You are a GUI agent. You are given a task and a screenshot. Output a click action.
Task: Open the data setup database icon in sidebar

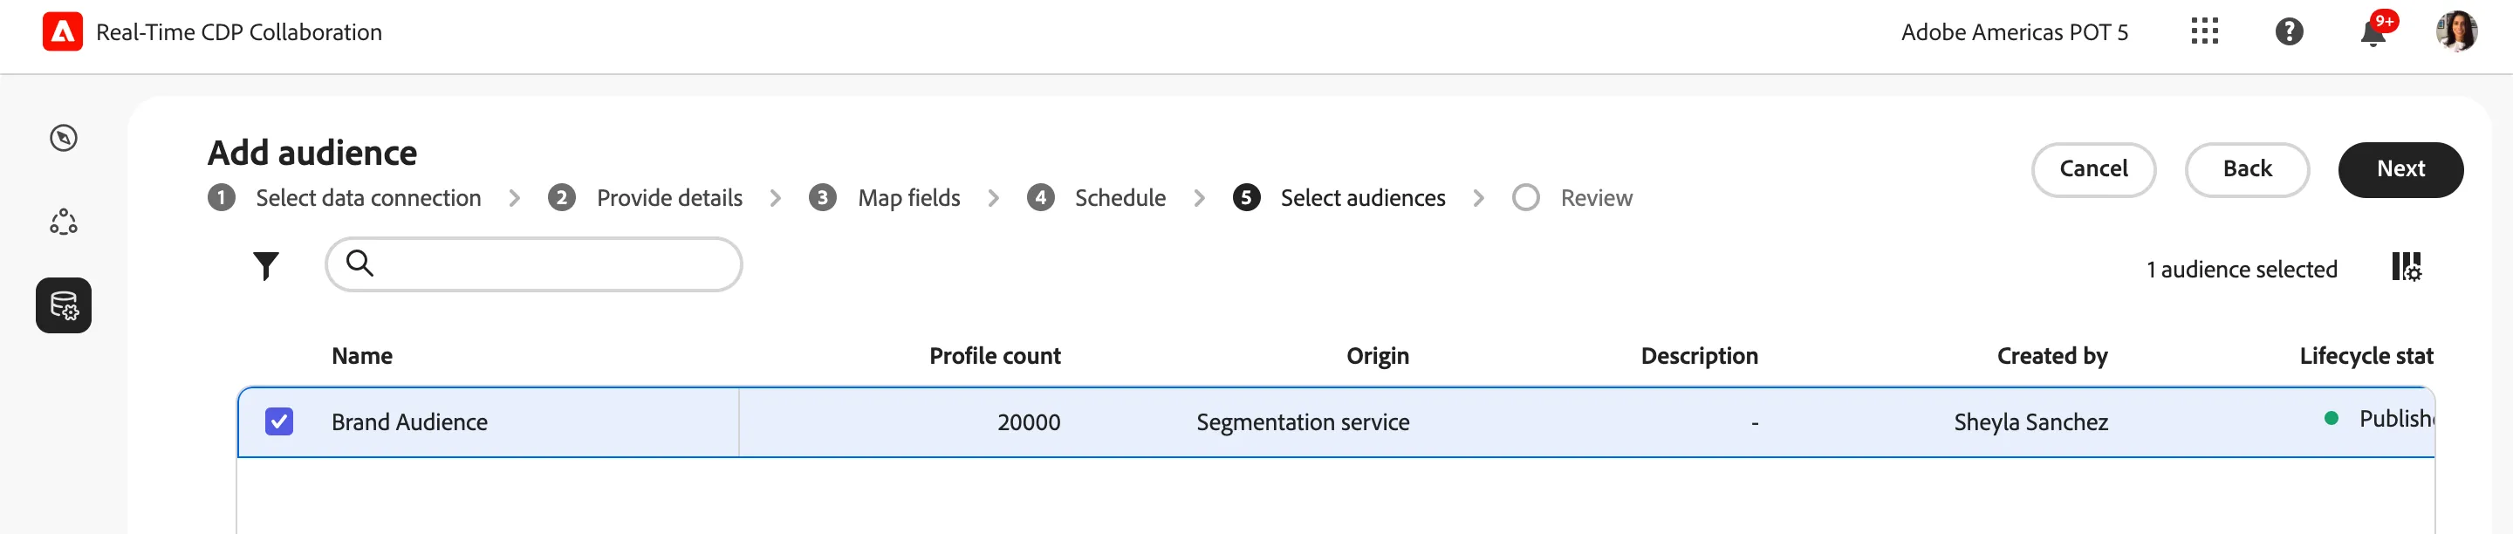64,305
